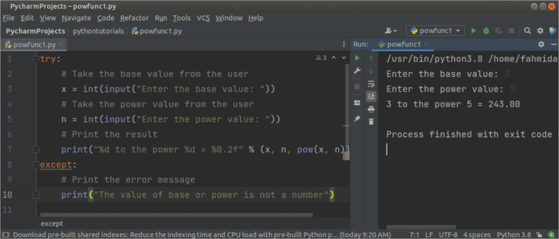Open run configuration wrench icon
The height and width of the screenshot is (239, 559).
[357, 71]
